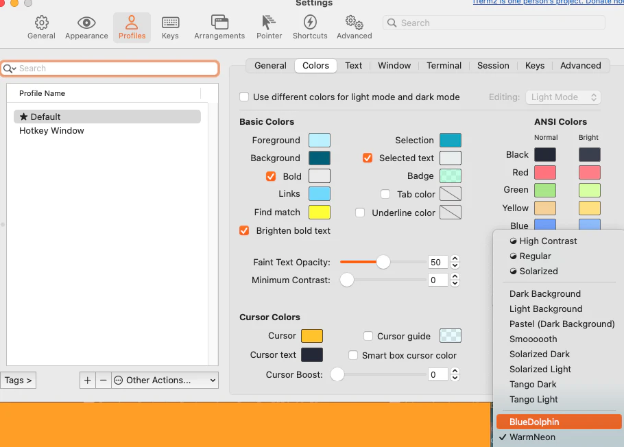Click the profile search input field
624x447 pixels.
click(110, 69)
